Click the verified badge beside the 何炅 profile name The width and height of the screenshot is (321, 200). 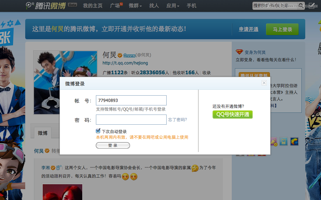120,55
